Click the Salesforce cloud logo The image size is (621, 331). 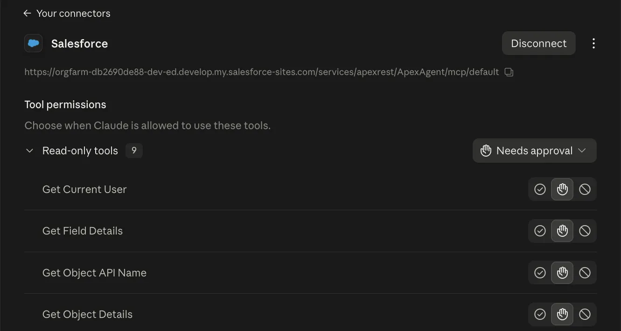click(x=34, y=43)
